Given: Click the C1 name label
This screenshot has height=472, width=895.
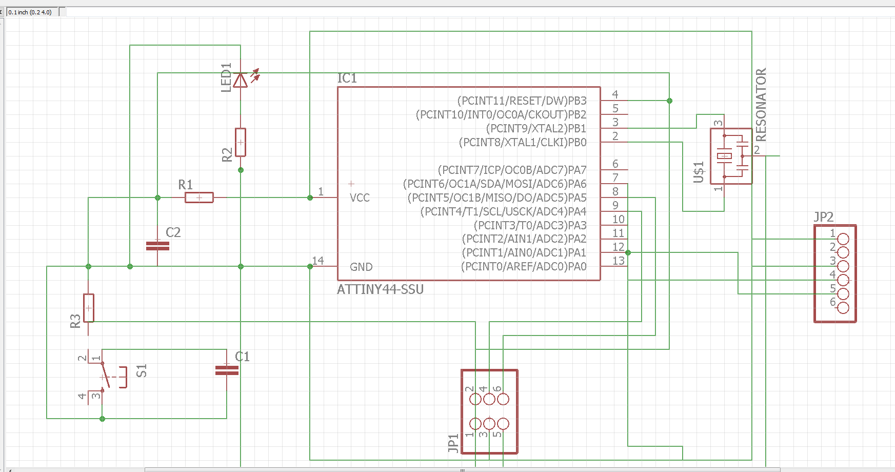Looking at the screenshot, I should [242, 357].
